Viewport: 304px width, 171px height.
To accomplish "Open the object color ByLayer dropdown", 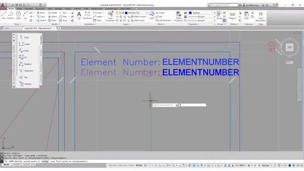I will pos(202,13).
